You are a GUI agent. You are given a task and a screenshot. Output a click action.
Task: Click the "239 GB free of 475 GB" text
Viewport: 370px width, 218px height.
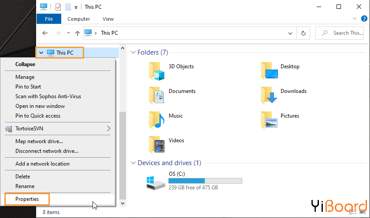click(x=193, y=188)
